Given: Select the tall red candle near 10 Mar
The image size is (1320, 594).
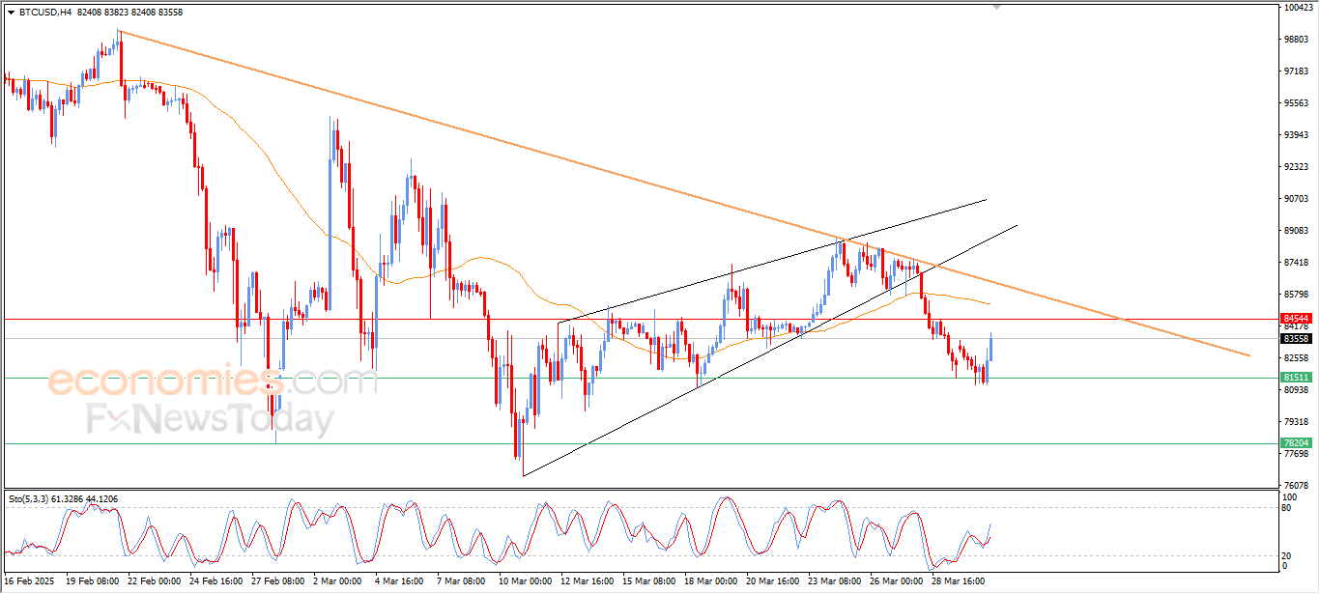Looking at the screenshot, I should coord(515,425).
